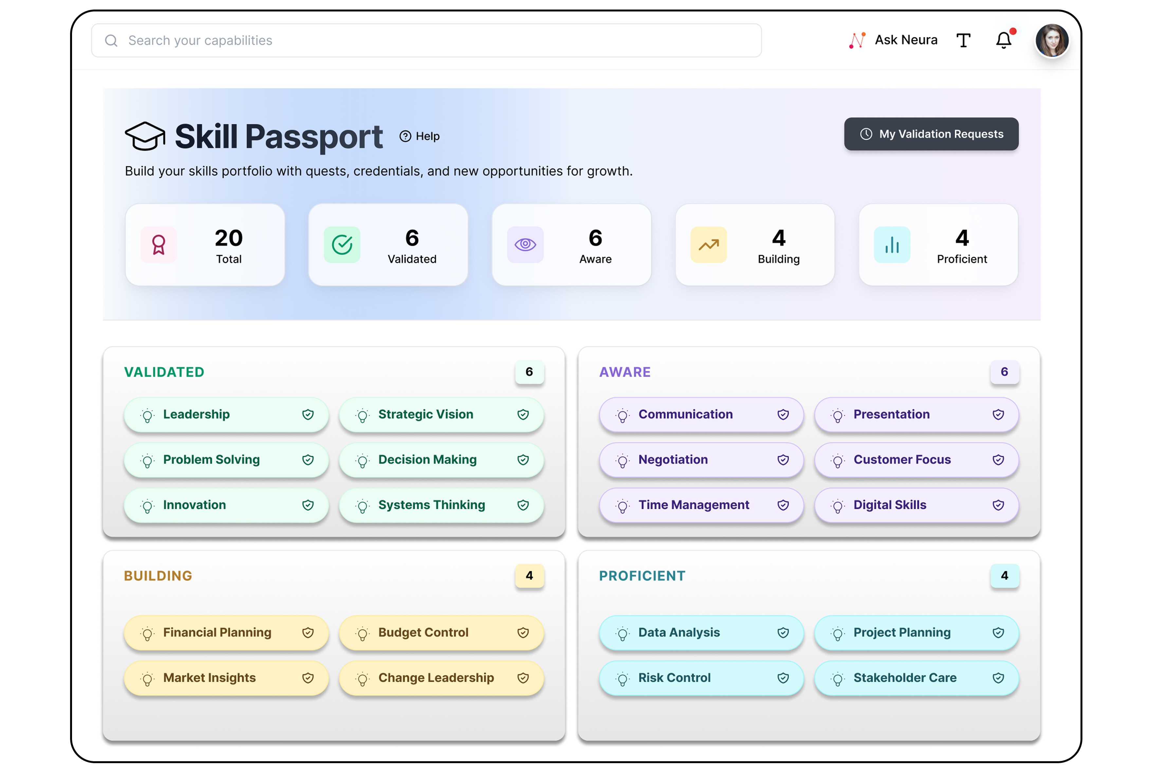Click the shield icon on Leadership
Screen dimensions: 1153x773
[308, 414]
